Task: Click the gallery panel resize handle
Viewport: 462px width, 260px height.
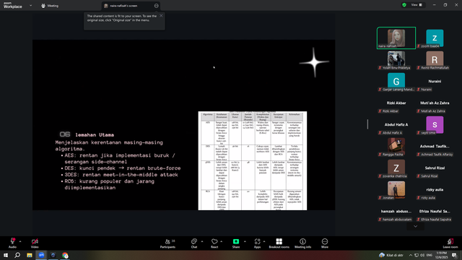Action: (x=367, y=123)
